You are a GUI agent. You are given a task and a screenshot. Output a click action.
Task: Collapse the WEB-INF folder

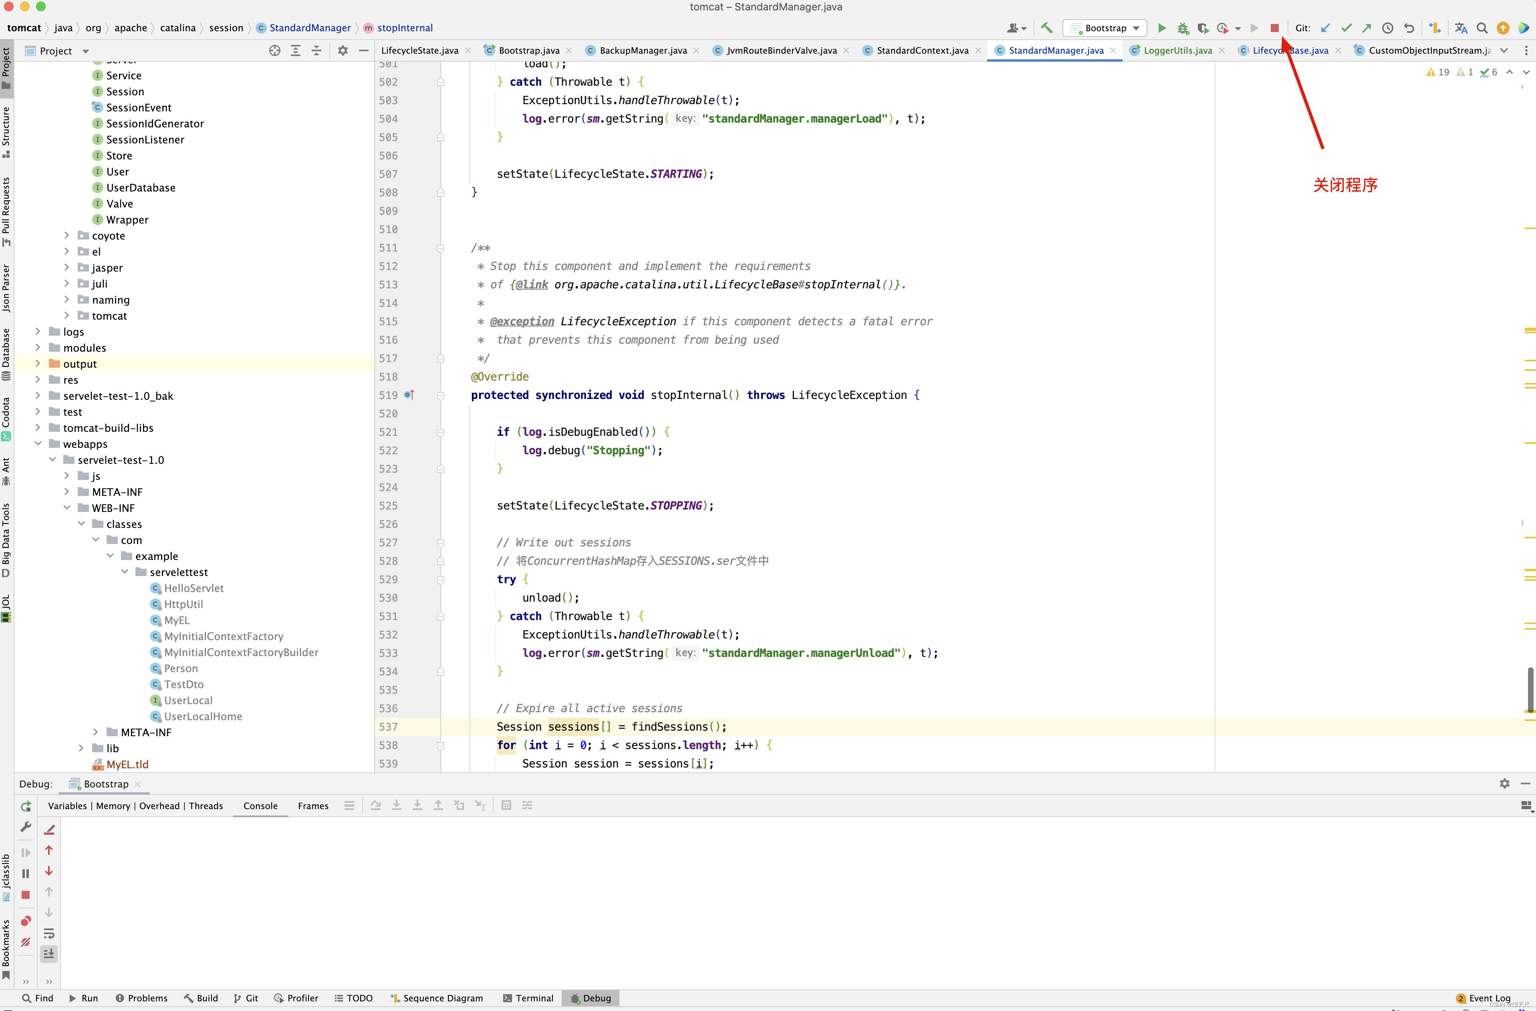click(67, 507)
